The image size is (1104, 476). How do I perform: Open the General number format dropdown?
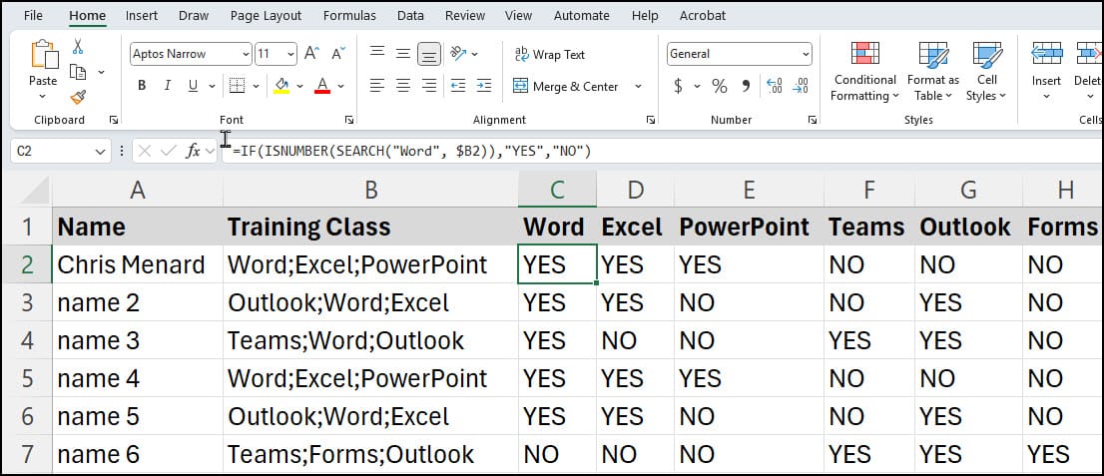[x=806, y=54]
